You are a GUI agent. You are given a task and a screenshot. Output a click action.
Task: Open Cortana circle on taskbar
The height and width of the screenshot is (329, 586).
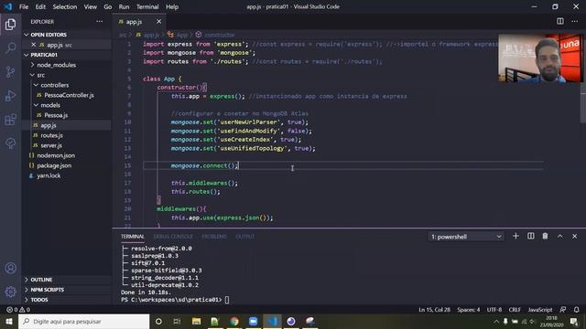pyautogui.click(x=158, y=321)
